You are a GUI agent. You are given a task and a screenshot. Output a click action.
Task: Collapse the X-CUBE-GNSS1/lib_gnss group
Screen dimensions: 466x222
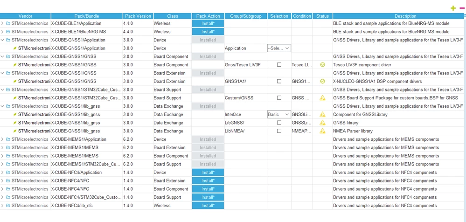coord(2,106)
